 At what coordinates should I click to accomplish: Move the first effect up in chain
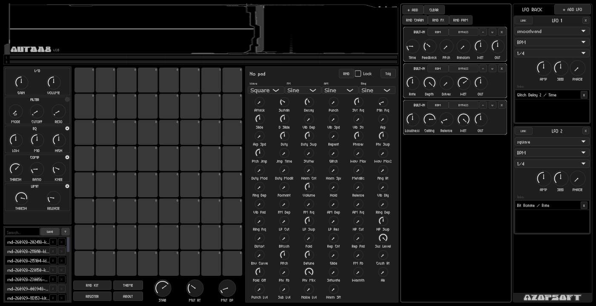pos(483,32)
